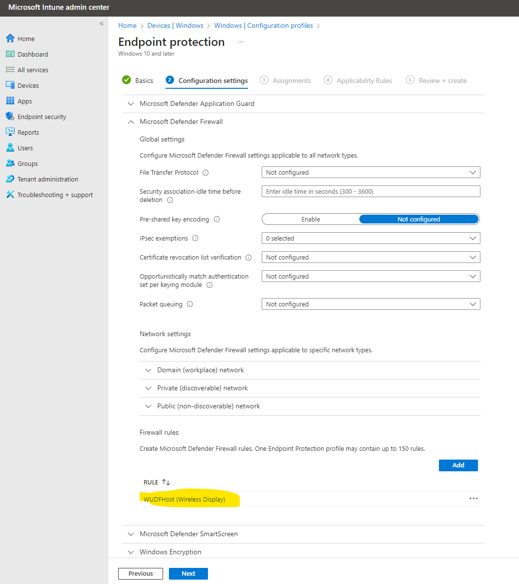
Task: Open the File Transfer Protocol dropdown
Action: 371,172
